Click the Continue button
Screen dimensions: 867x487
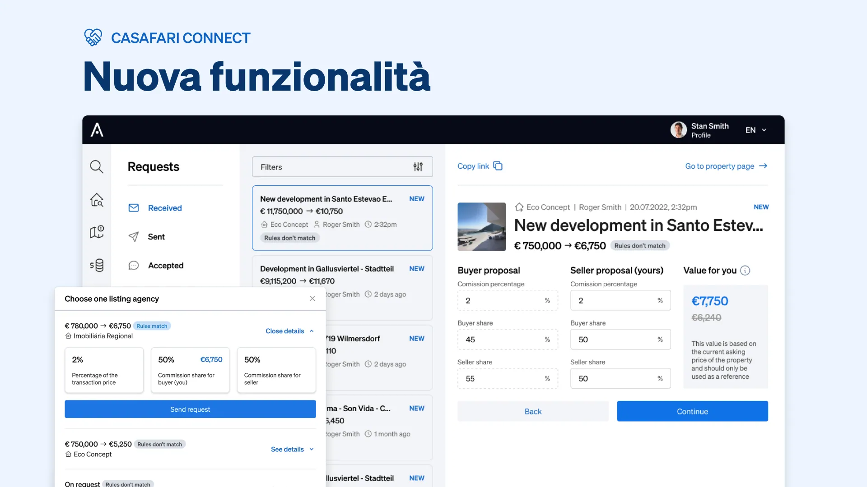(x=692, y=411)
